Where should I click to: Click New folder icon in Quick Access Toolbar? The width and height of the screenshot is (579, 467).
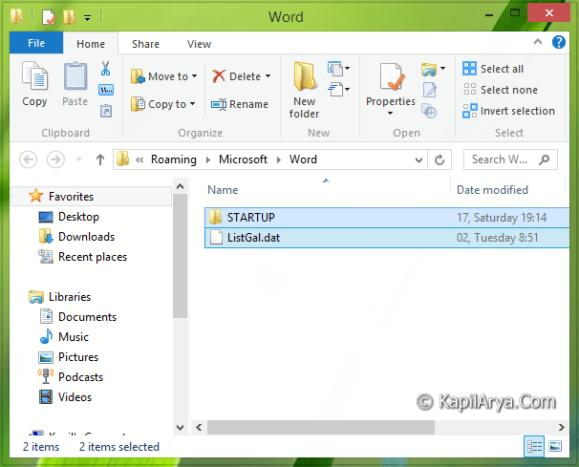69,17
